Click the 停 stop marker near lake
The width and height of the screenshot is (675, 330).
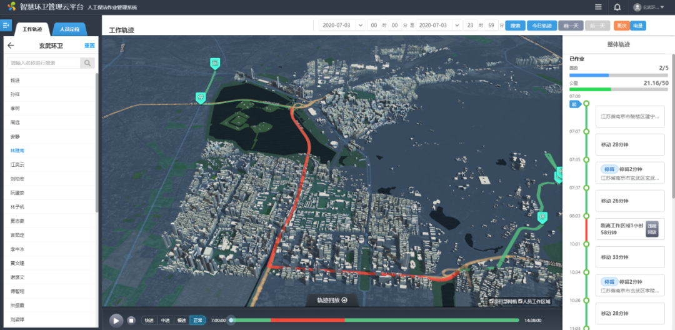[201, 97]
